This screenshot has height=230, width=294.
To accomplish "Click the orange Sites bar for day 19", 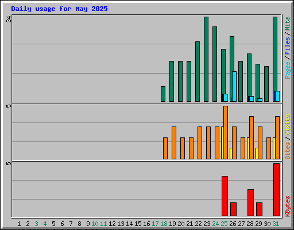I will click(174, 143).
